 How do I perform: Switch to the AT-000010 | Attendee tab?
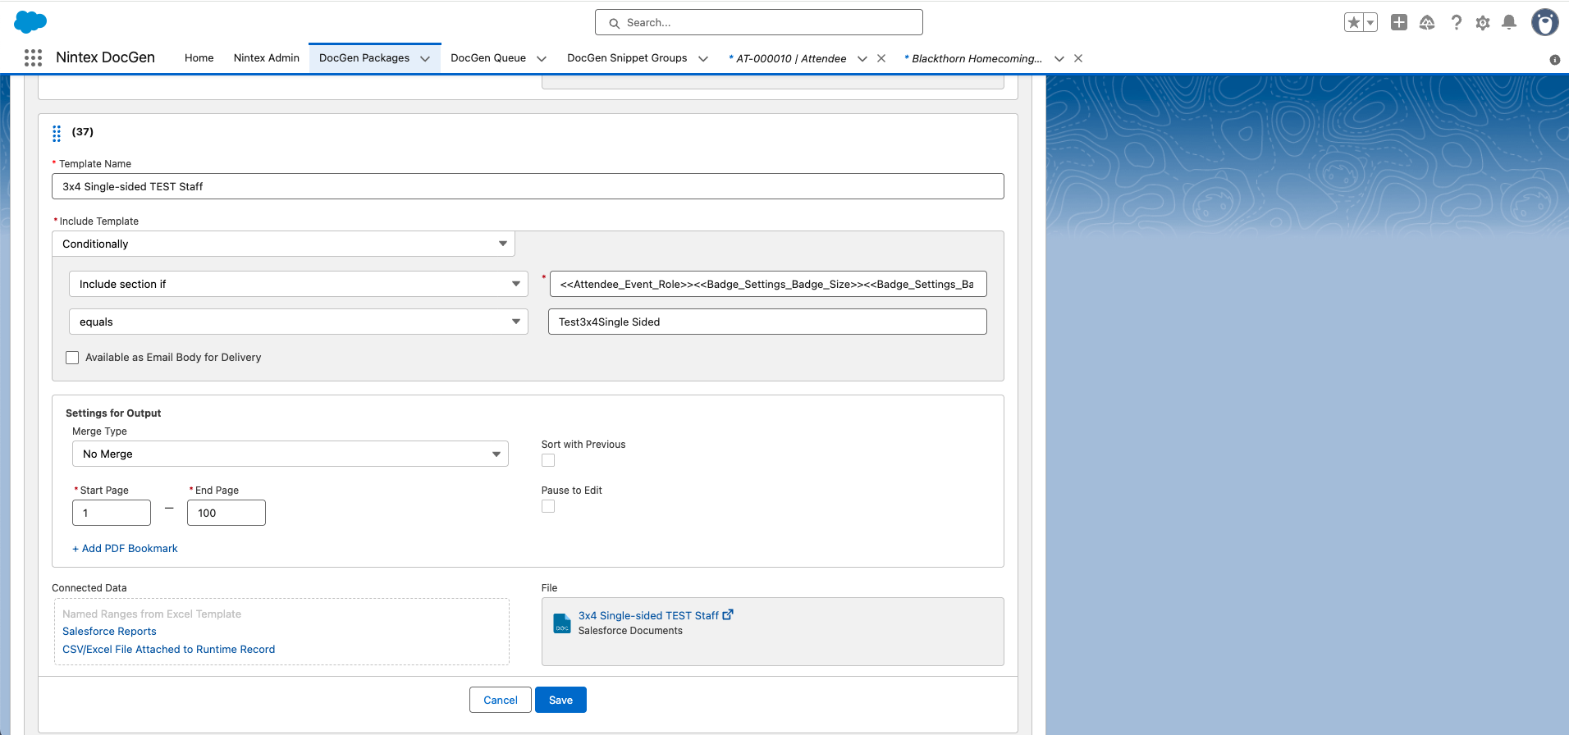click(788, 58)
